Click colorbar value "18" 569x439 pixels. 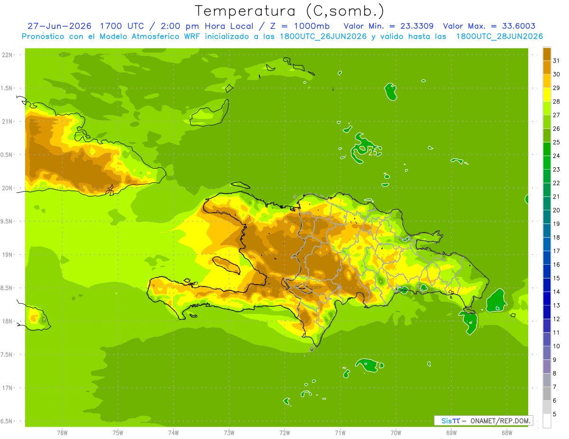pyautogui.click(x=556, y=237)
